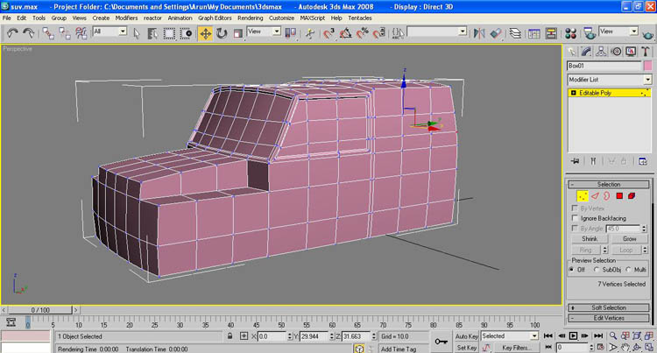Screen dimensions: 657x353
Task: Click the Shrink selection button
Action: (590, 238)
